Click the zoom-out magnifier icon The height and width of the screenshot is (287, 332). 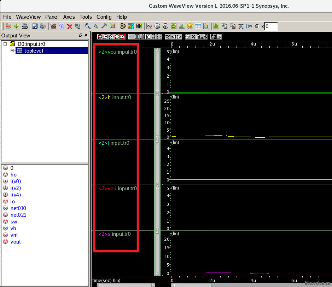[x=105, y=37]
